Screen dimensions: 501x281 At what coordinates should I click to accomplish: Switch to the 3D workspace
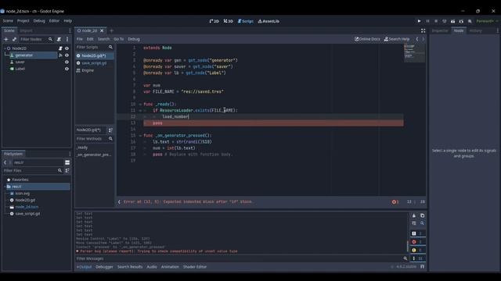[228, 21]
